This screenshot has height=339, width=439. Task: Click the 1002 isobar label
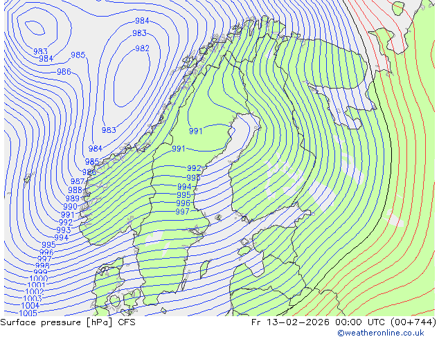click(35, 292)
